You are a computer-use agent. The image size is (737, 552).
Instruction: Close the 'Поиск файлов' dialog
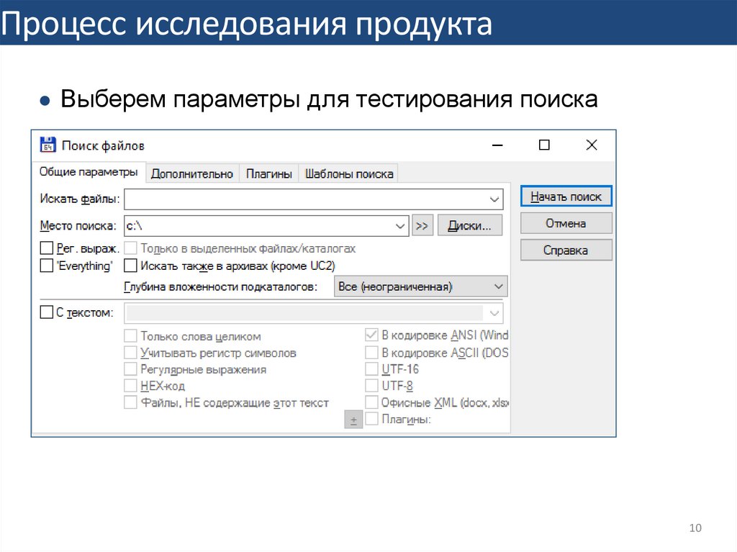point(592,145)
